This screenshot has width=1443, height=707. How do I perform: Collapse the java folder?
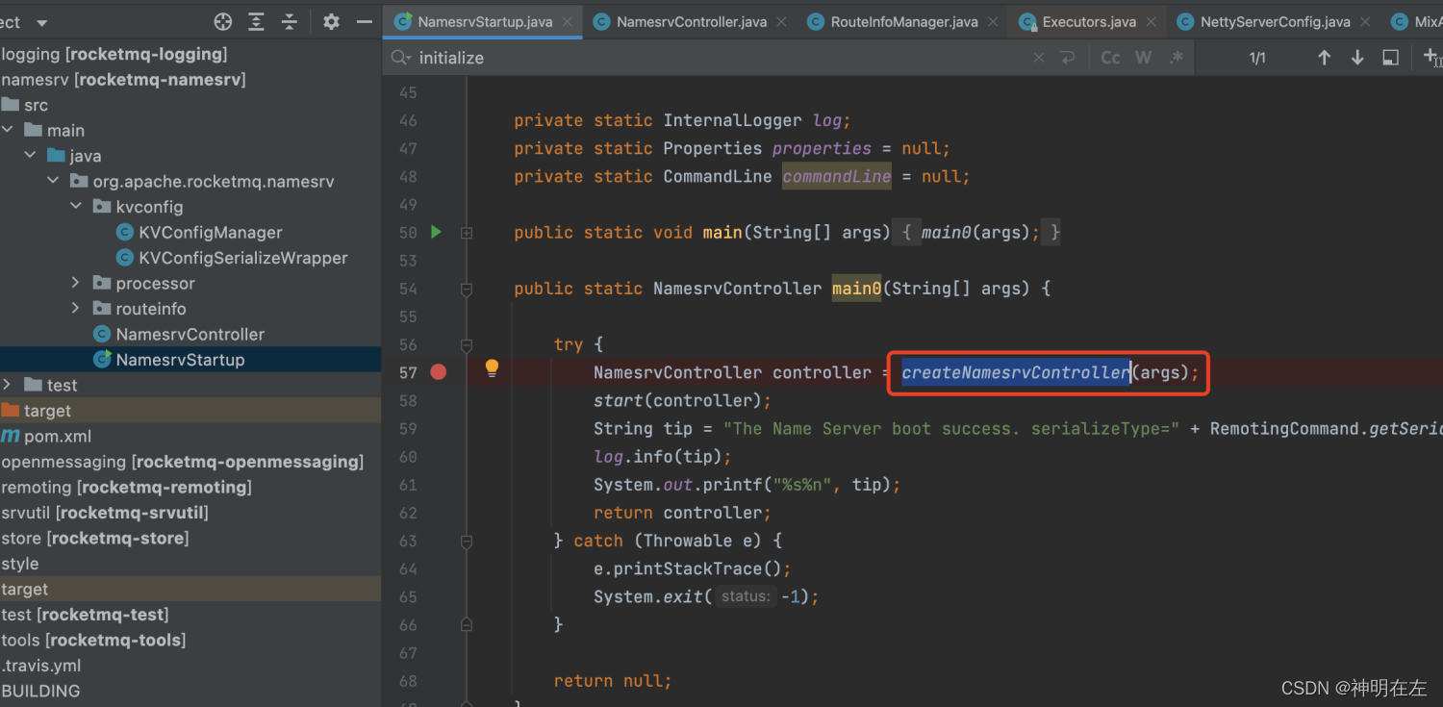pyautogui.click(x=31, y=155)
